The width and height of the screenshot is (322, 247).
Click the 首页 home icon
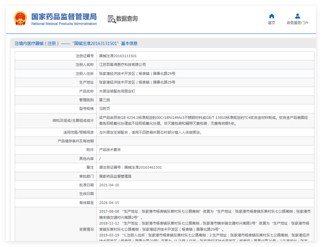click(272, 16)
